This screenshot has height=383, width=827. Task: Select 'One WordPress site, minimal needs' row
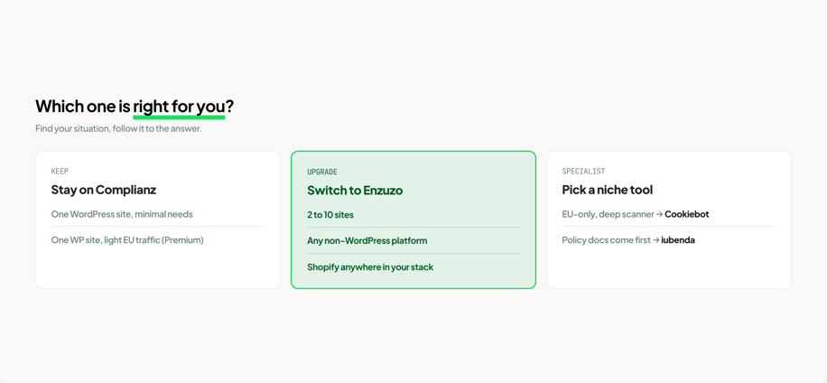coord(158,214)
